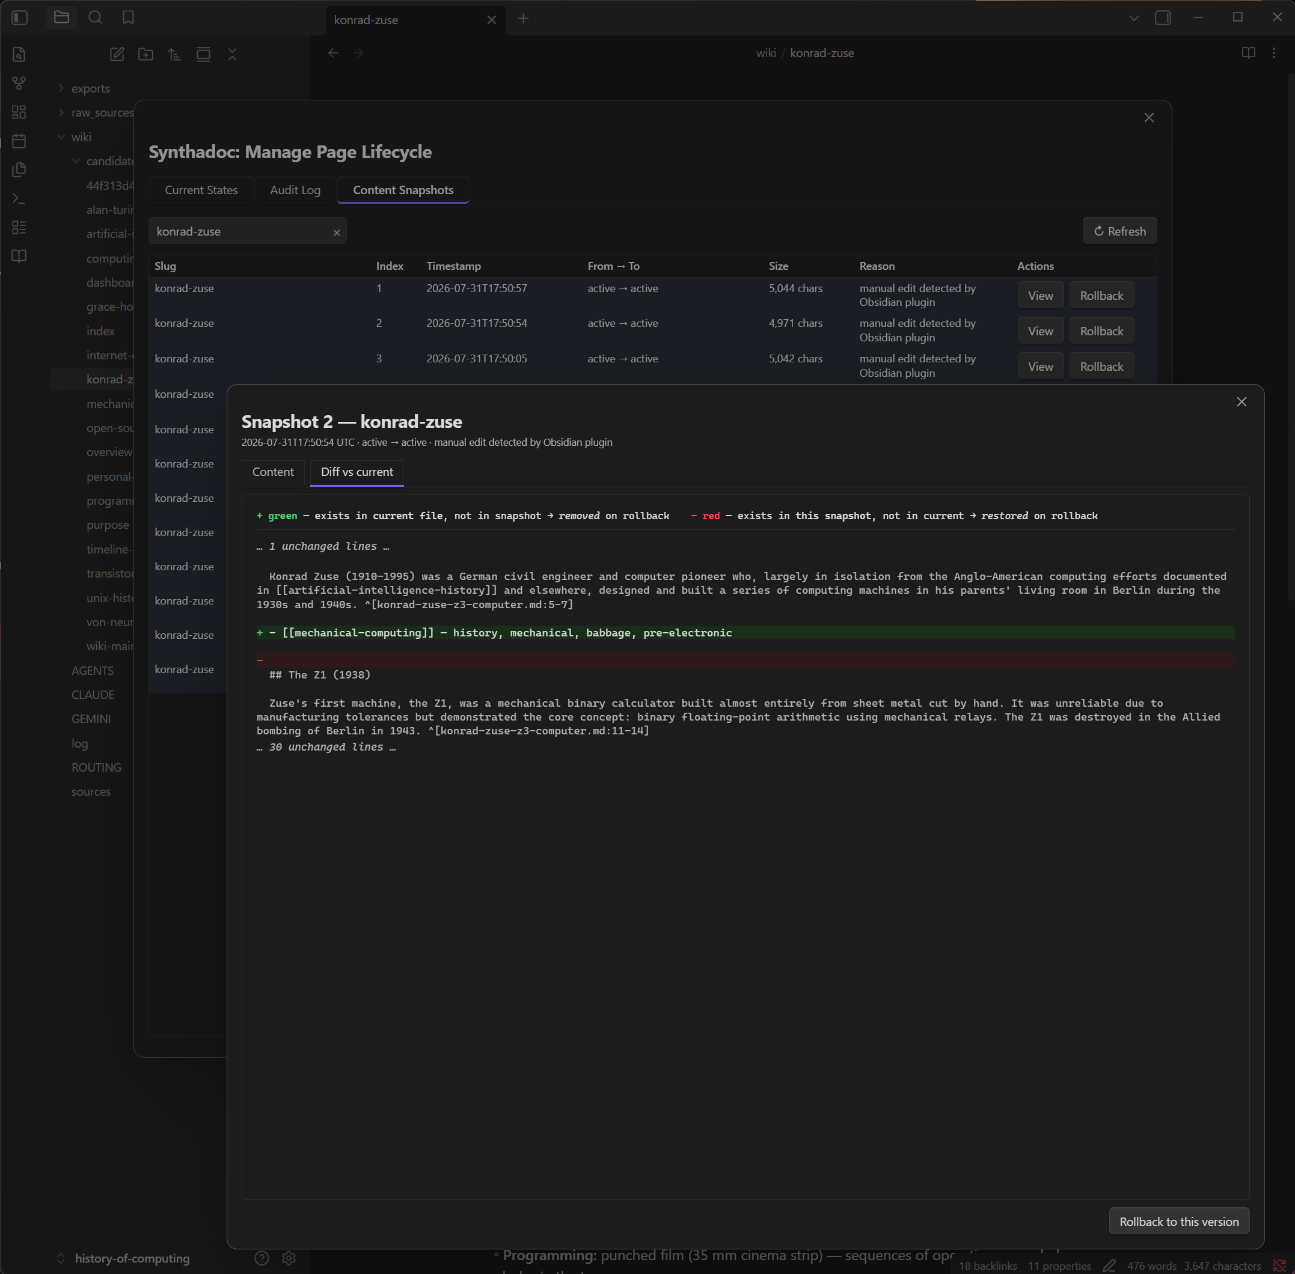Navigate back arrow
Screen dimensions: 1295x1274
(332, 53)
